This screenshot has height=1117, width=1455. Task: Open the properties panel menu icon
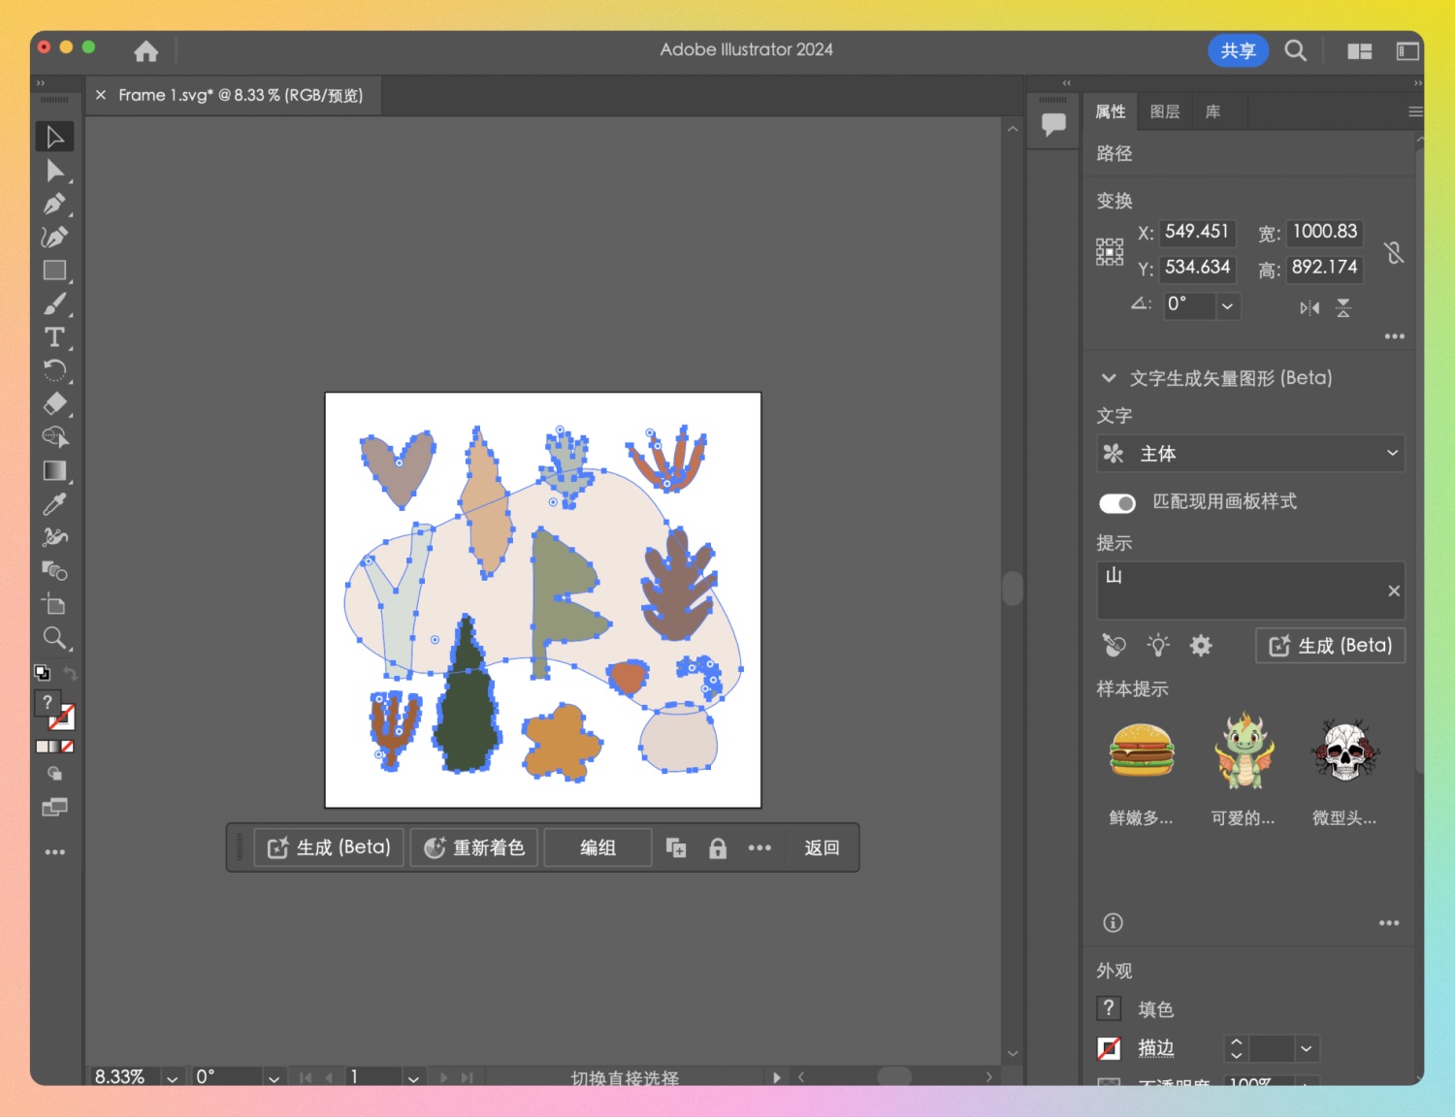(1415, 112)
